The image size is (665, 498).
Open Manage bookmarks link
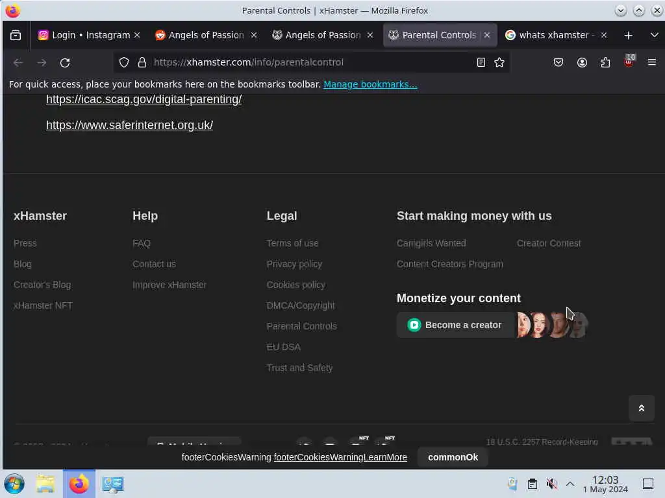(x=370, y=84)
